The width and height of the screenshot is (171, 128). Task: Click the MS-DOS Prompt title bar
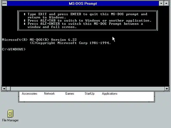coord(83,3)
